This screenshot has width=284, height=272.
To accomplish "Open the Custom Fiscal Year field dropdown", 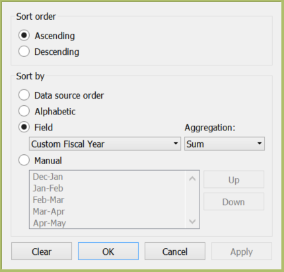I will point(105,144).
